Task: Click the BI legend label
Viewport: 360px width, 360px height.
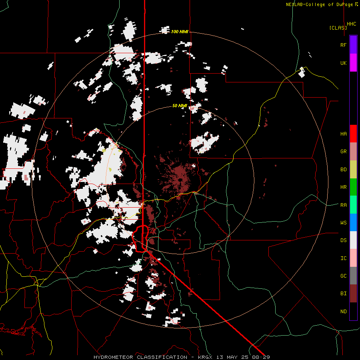Action: [343, 294]
